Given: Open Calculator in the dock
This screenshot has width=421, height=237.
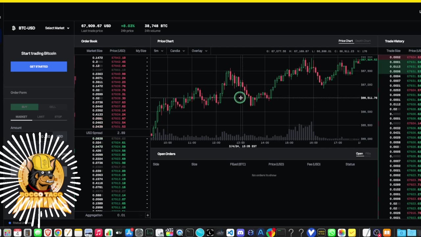Looking at the screenshot, I should [x=28, y=233].
